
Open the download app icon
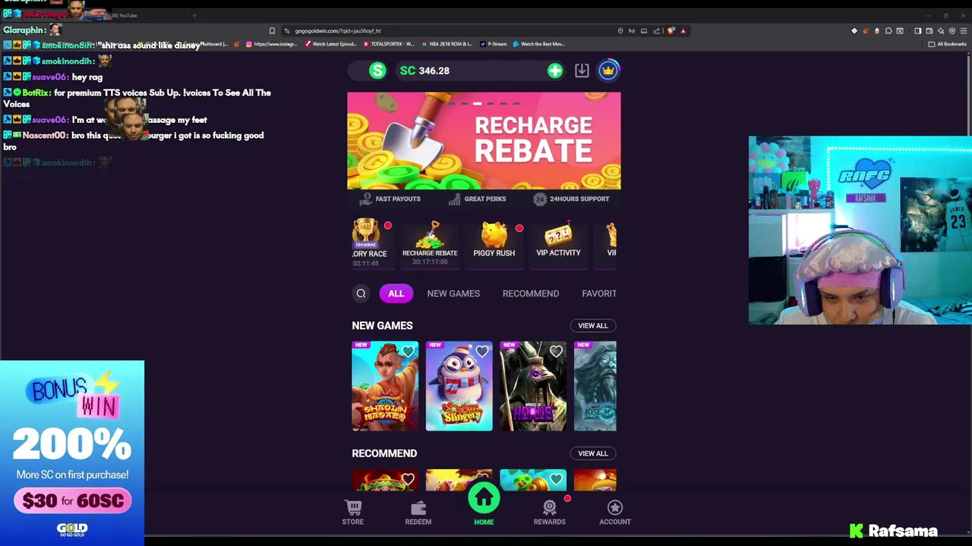tap(582, 71)
